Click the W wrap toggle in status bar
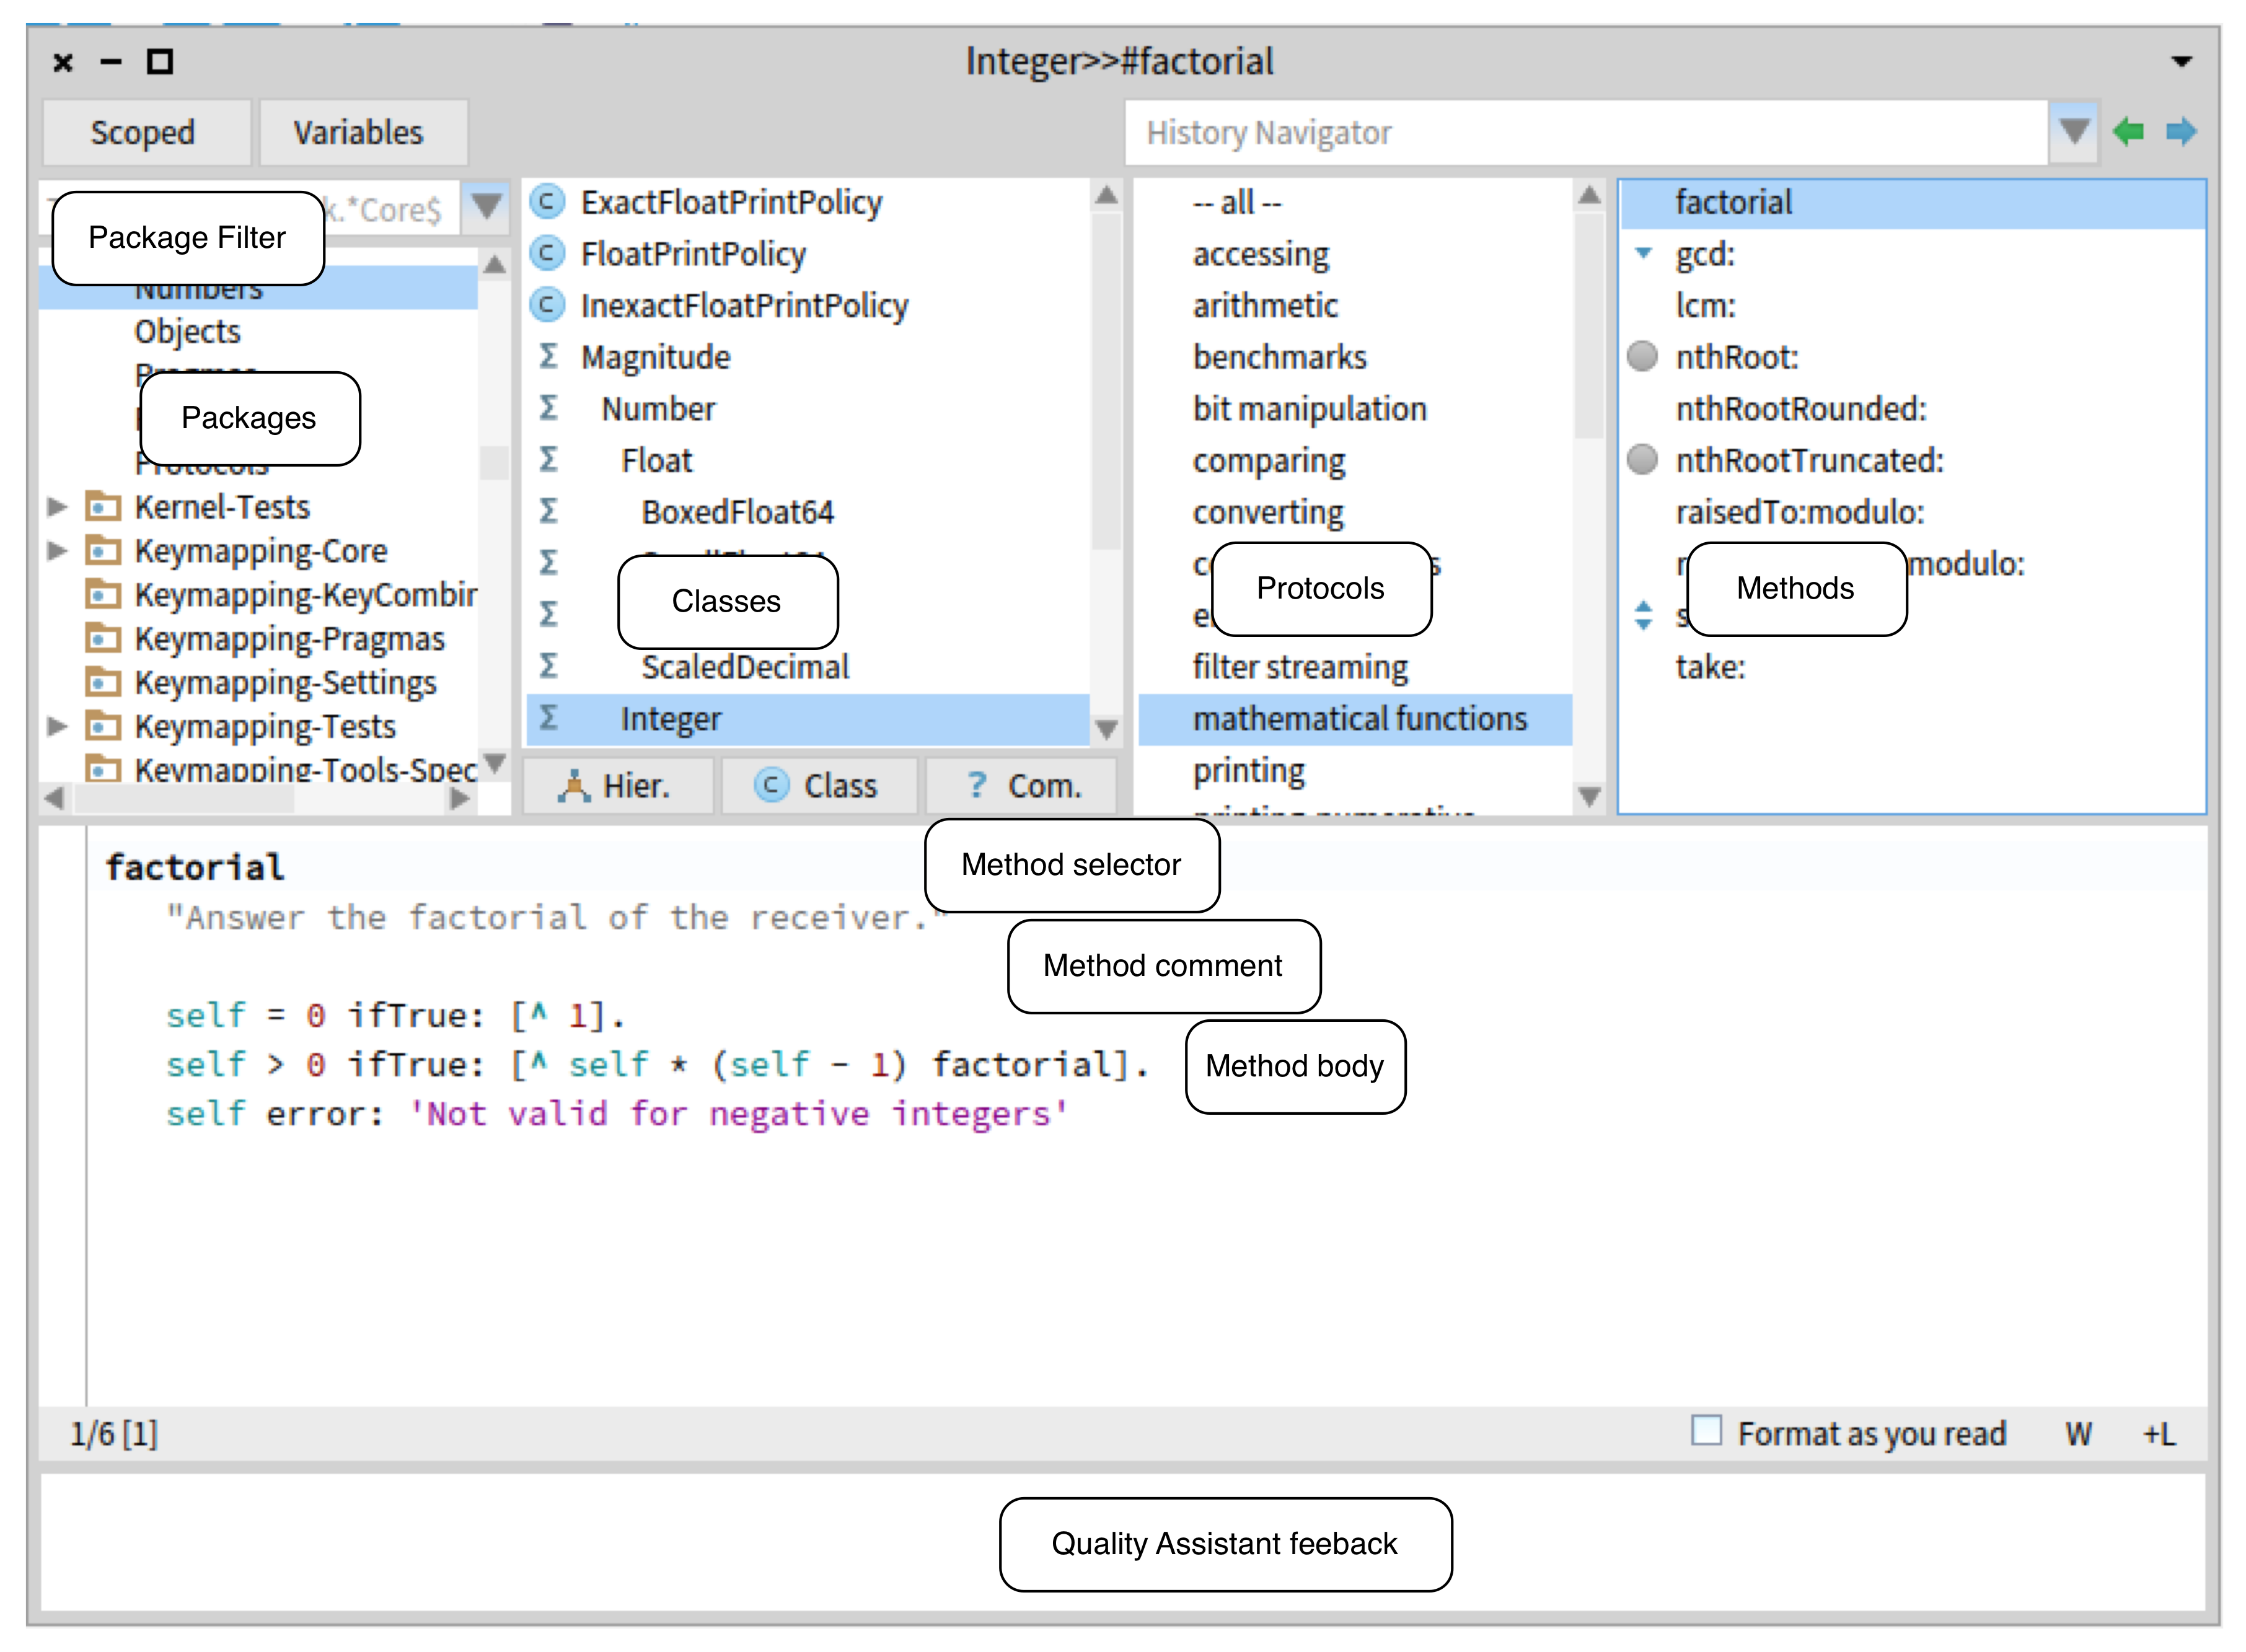Image resolution: width=2246 pixels, height=1652 pixels. (2078, 1435)
